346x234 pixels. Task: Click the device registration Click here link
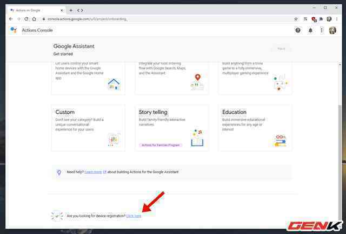134,216
